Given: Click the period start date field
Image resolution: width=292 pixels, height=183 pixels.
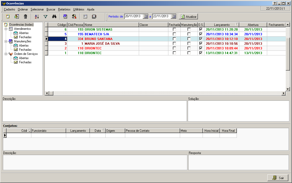Looking at the screenshot, I should (134, 16).
